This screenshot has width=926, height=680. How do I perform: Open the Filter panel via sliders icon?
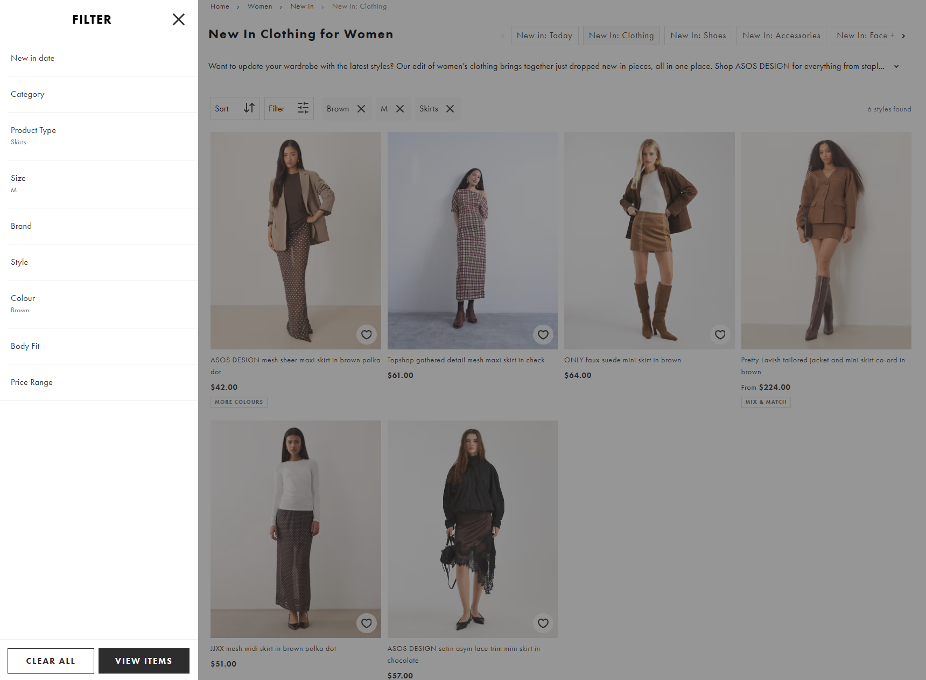pos(303,108)
